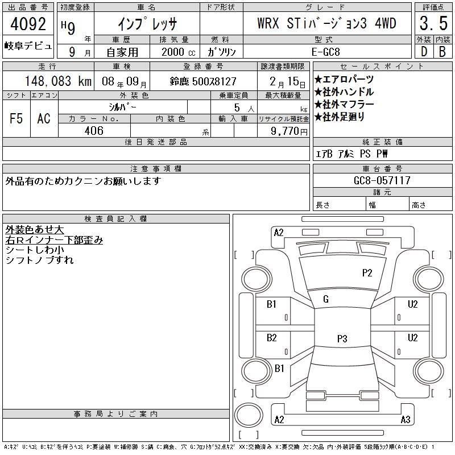
Task: Click the lot number 4092
Action: 28,24
